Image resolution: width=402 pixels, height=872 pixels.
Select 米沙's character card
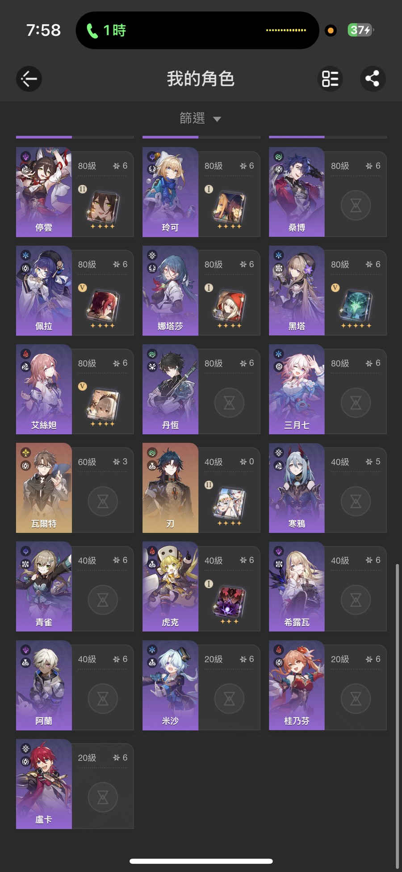[201, 685]
